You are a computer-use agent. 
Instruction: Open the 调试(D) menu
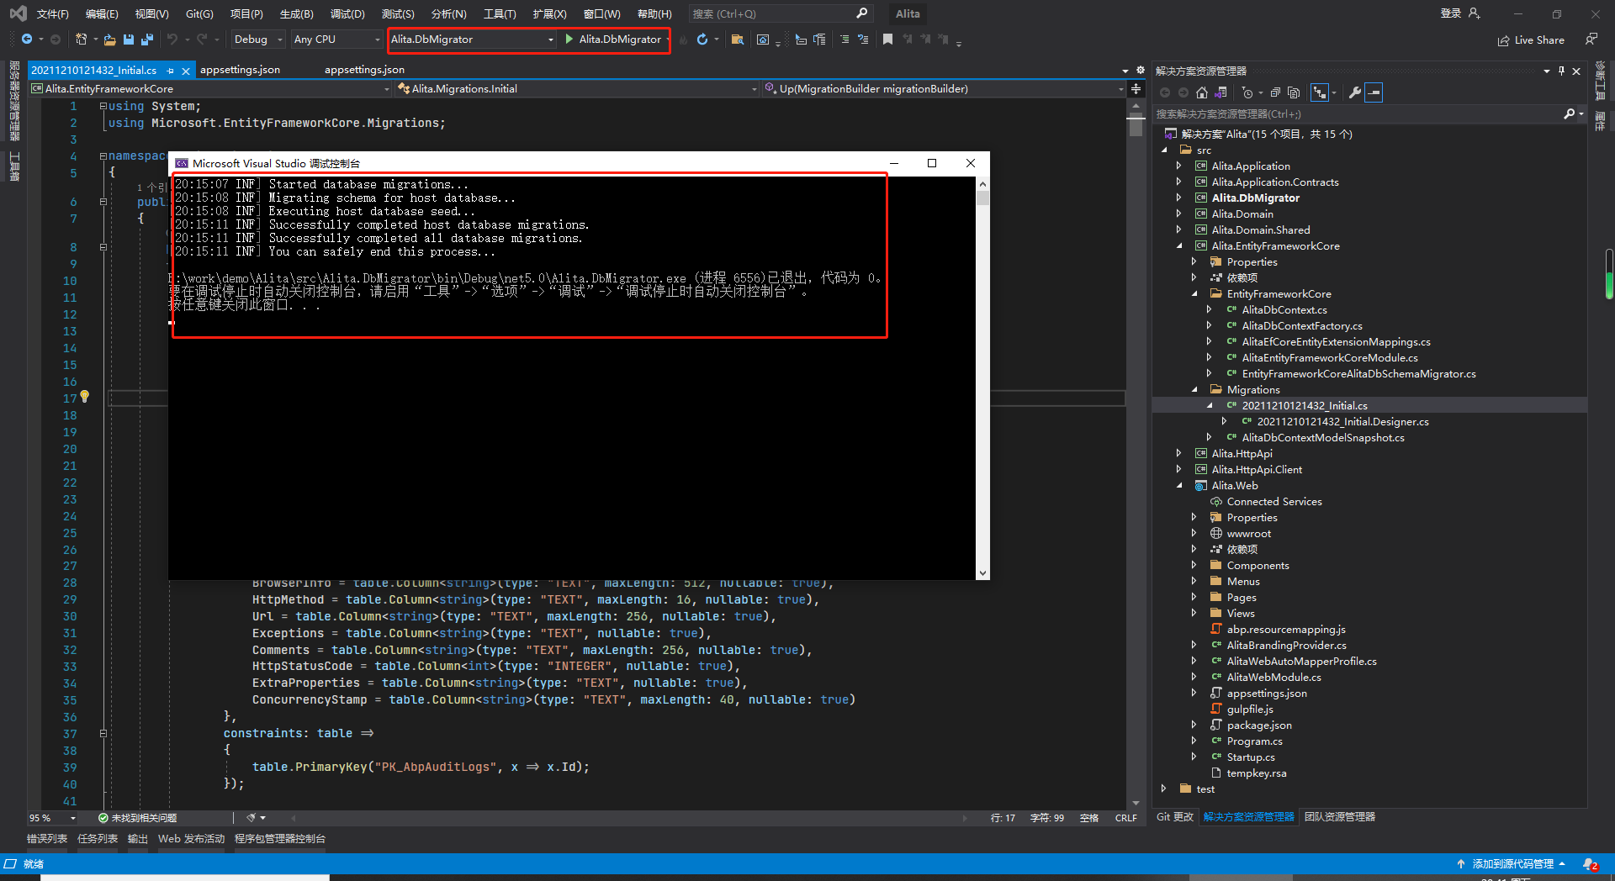347,13
